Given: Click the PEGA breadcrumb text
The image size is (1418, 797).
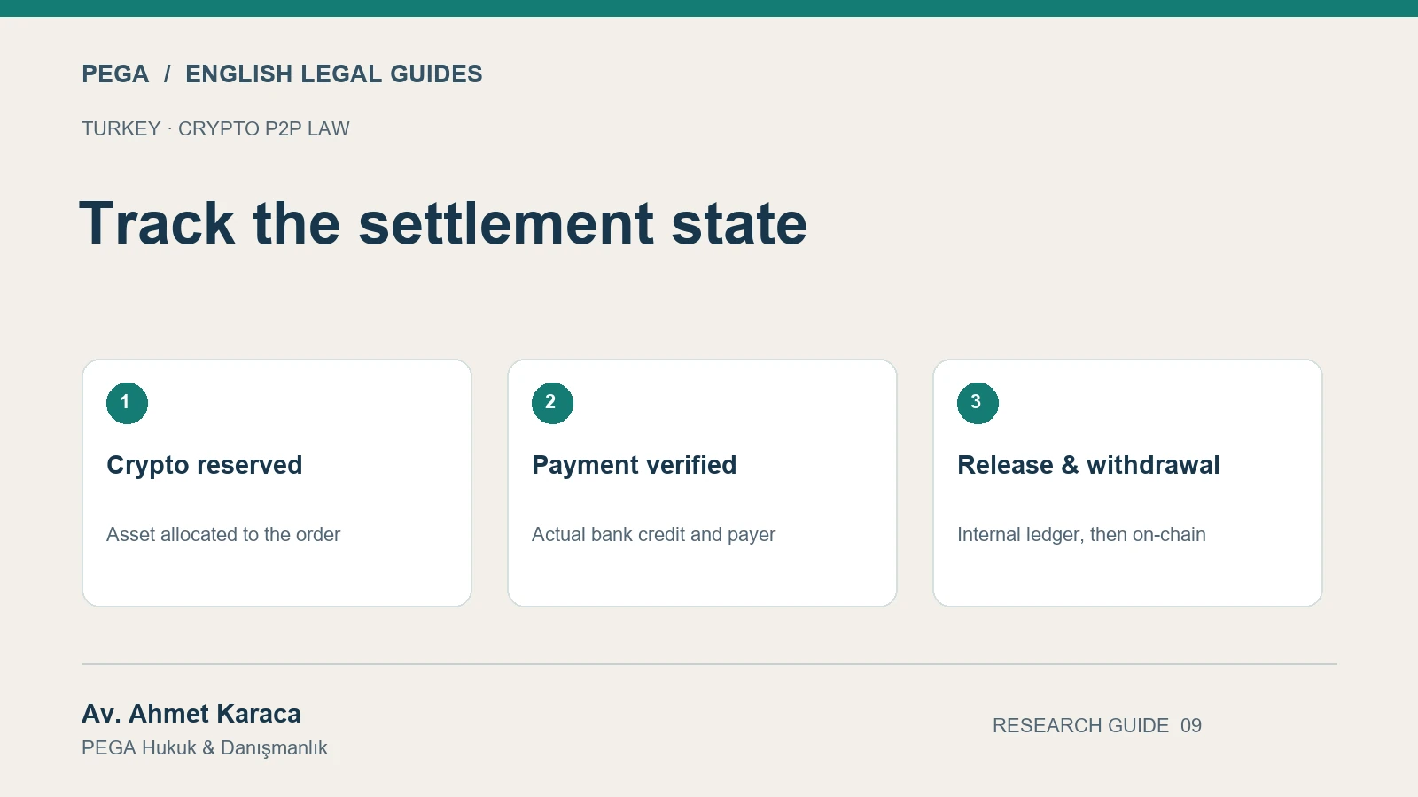Looking at the screenshot, I should (115, 74).
